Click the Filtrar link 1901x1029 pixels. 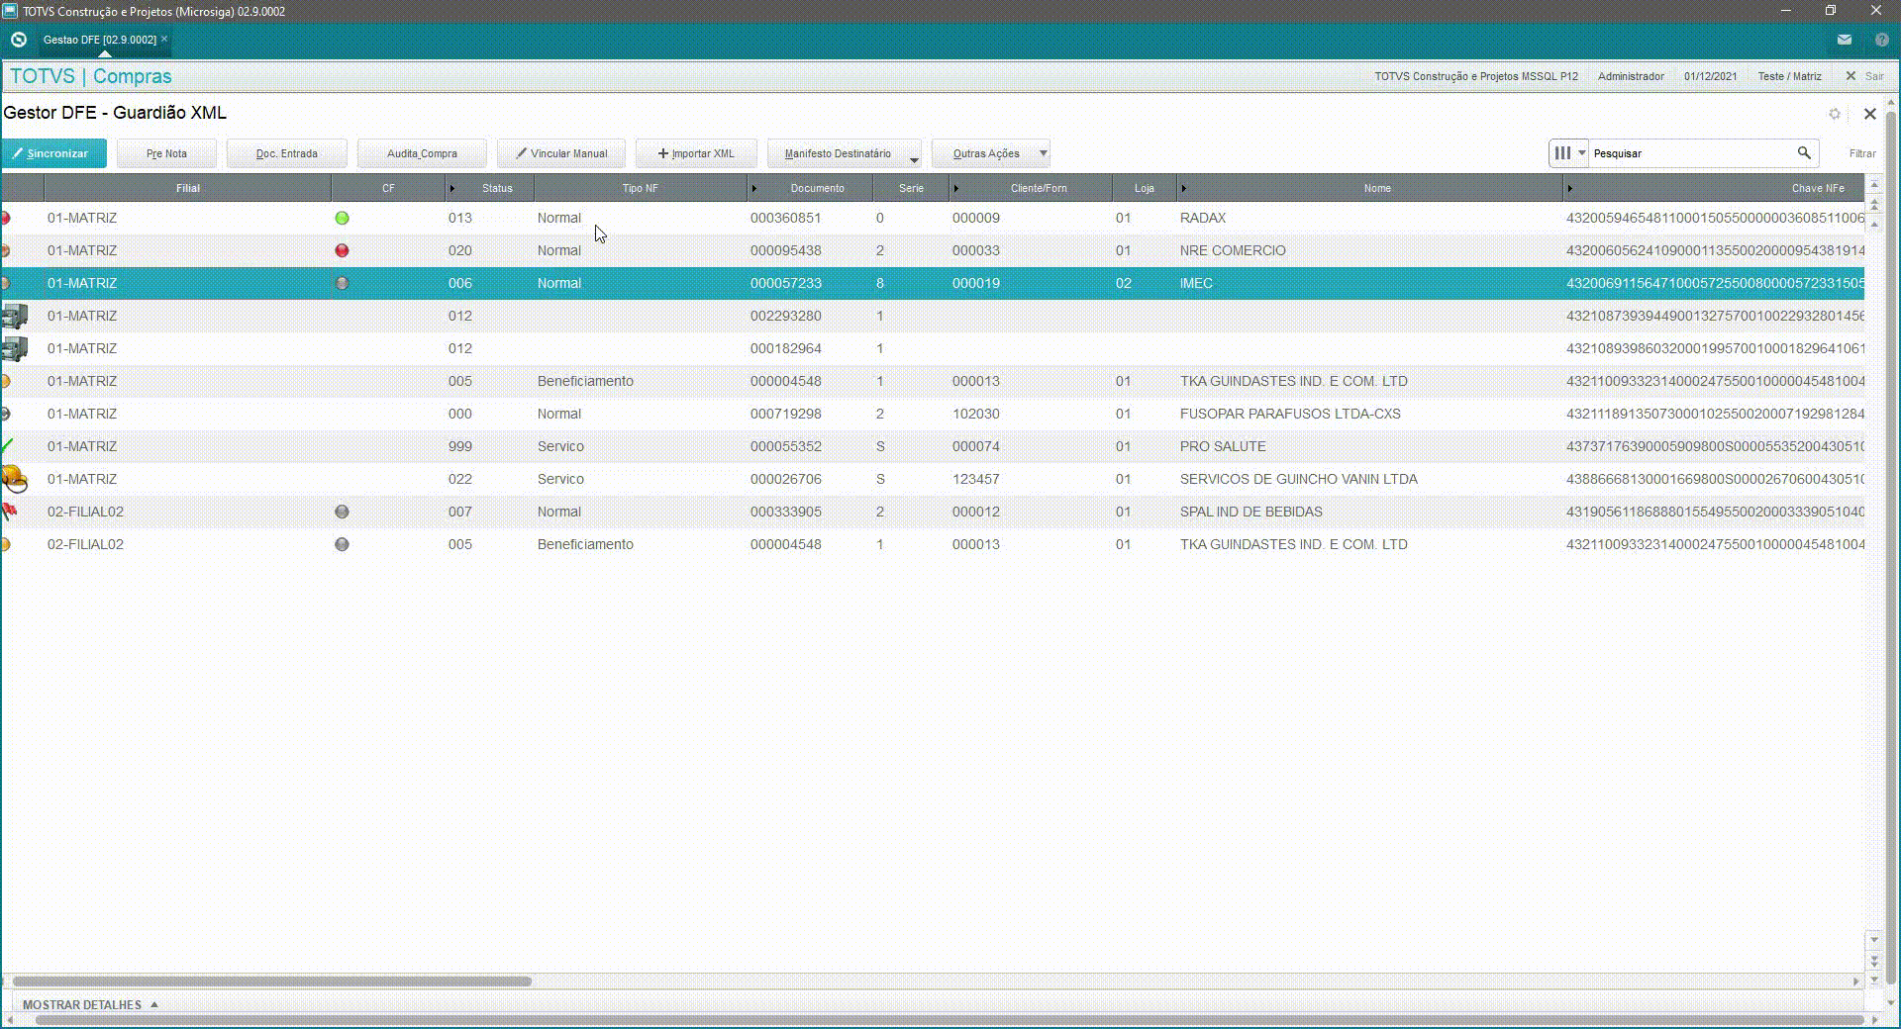point(1862,153)
